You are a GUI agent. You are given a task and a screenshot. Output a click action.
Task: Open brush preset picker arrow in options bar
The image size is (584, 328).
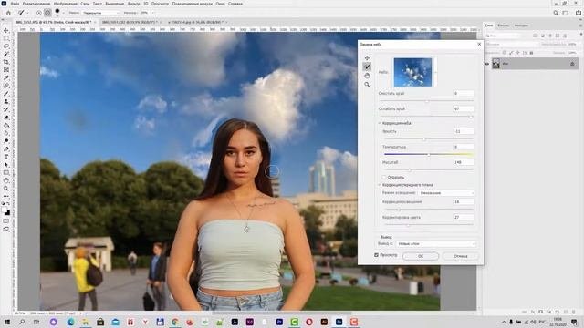coord(63,13)
